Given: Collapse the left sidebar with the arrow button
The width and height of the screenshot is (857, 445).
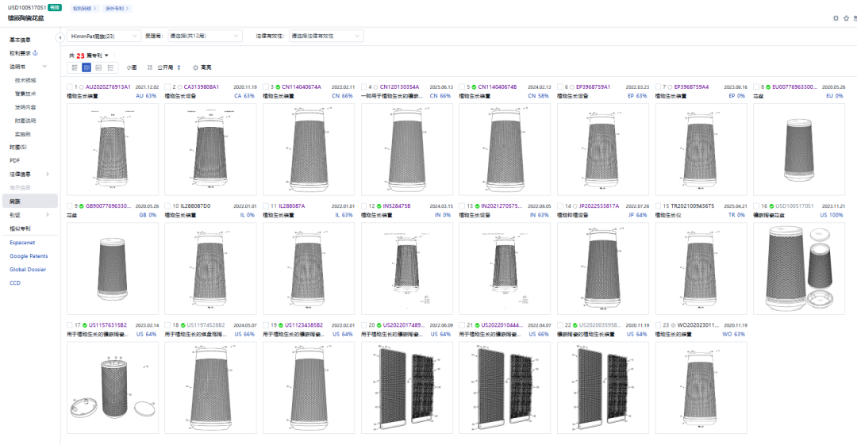Looking at the screenshot, I should 60,37.
